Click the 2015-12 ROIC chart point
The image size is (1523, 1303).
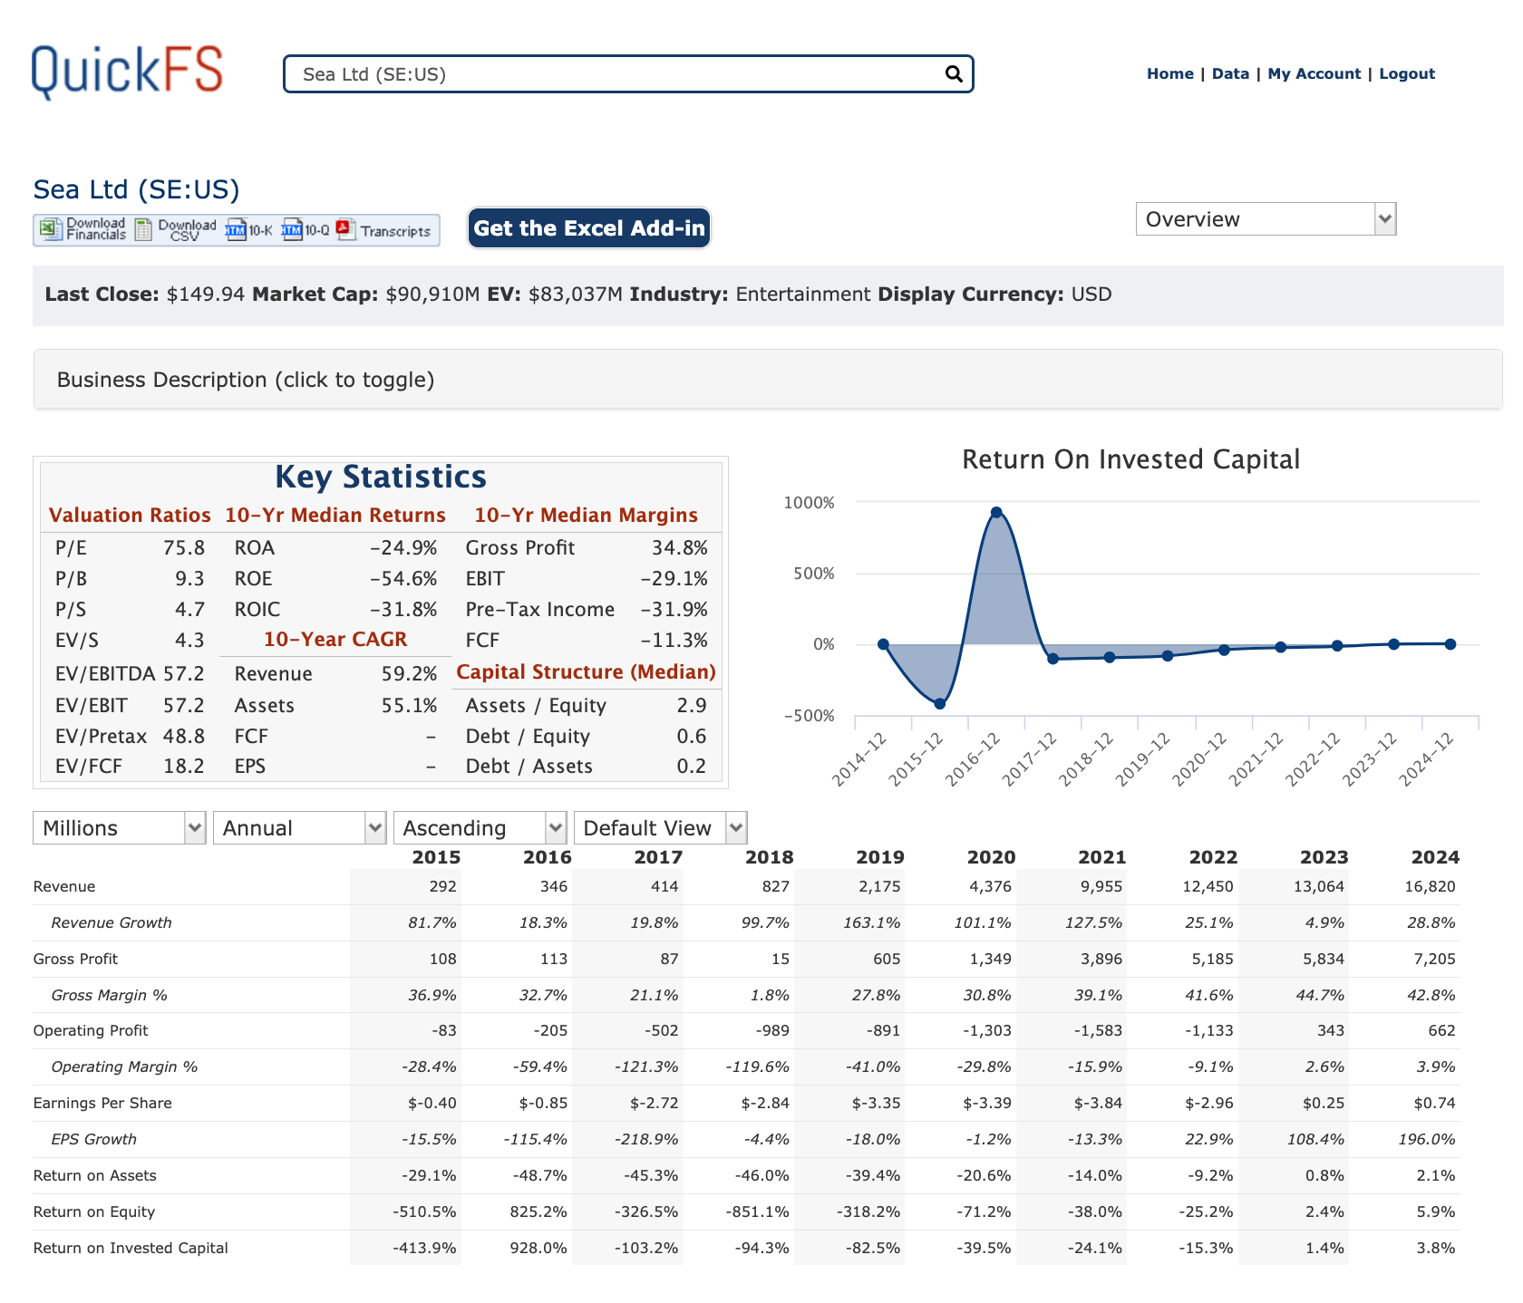click(940, 704)
